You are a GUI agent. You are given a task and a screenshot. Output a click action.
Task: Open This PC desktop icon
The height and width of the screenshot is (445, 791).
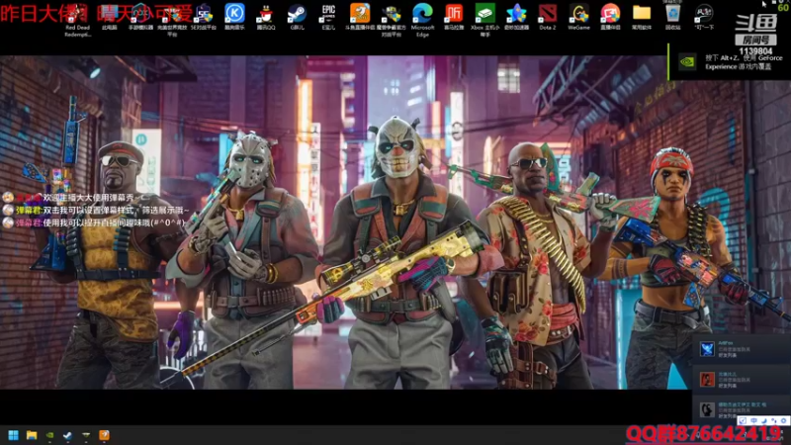coord(109,17)
